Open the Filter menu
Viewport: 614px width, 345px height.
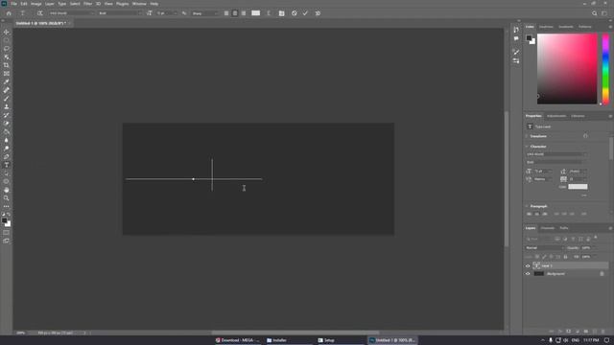point(87,4)
